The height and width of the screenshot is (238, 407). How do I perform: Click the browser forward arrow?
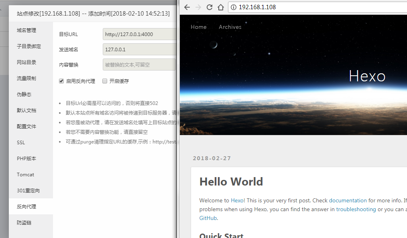click(198, 7)
